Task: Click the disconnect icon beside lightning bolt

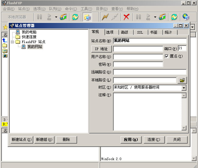Action: (115, 17)
